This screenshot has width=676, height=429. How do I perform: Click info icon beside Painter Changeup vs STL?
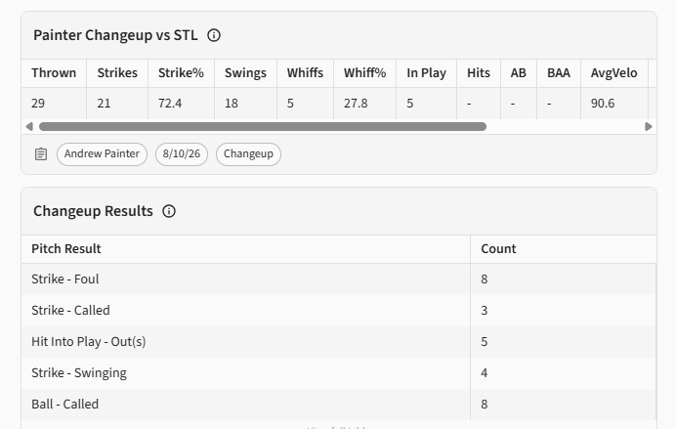(x=214, y=35)
